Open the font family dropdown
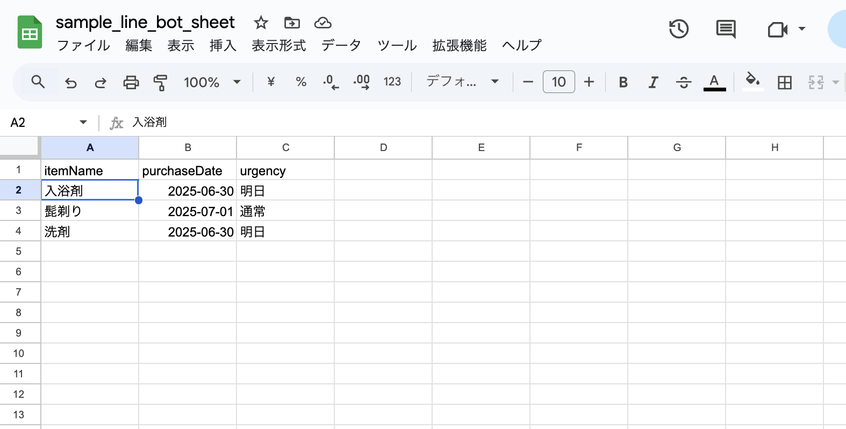This screenshot has width=846, height=429. click(462, 82)
